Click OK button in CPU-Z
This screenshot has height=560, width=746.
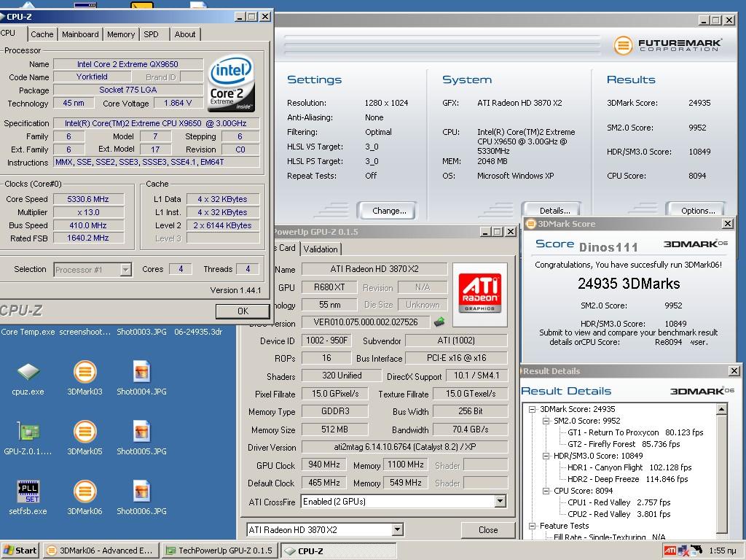pyautogui.click(x=243, y=311)
